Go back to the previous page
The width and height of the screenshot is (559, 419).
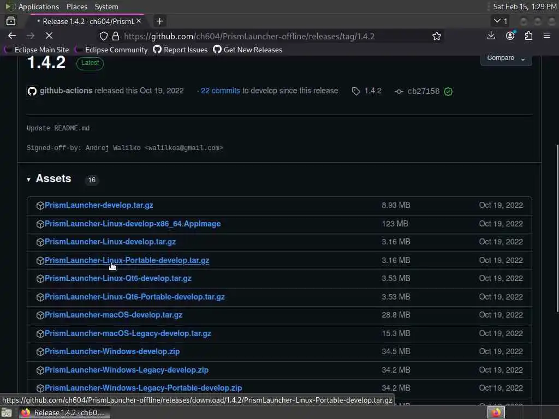(x=12, y=35)
